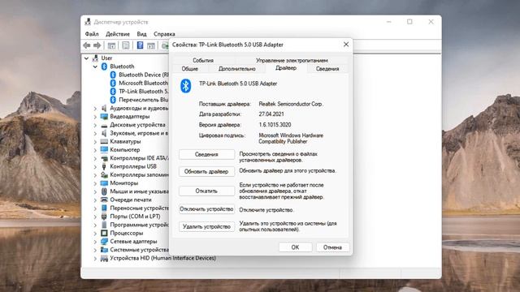Click icon beside TP-Link Bluetooth tree item
This screenshot has width=520, height=292.
[113, 92]
